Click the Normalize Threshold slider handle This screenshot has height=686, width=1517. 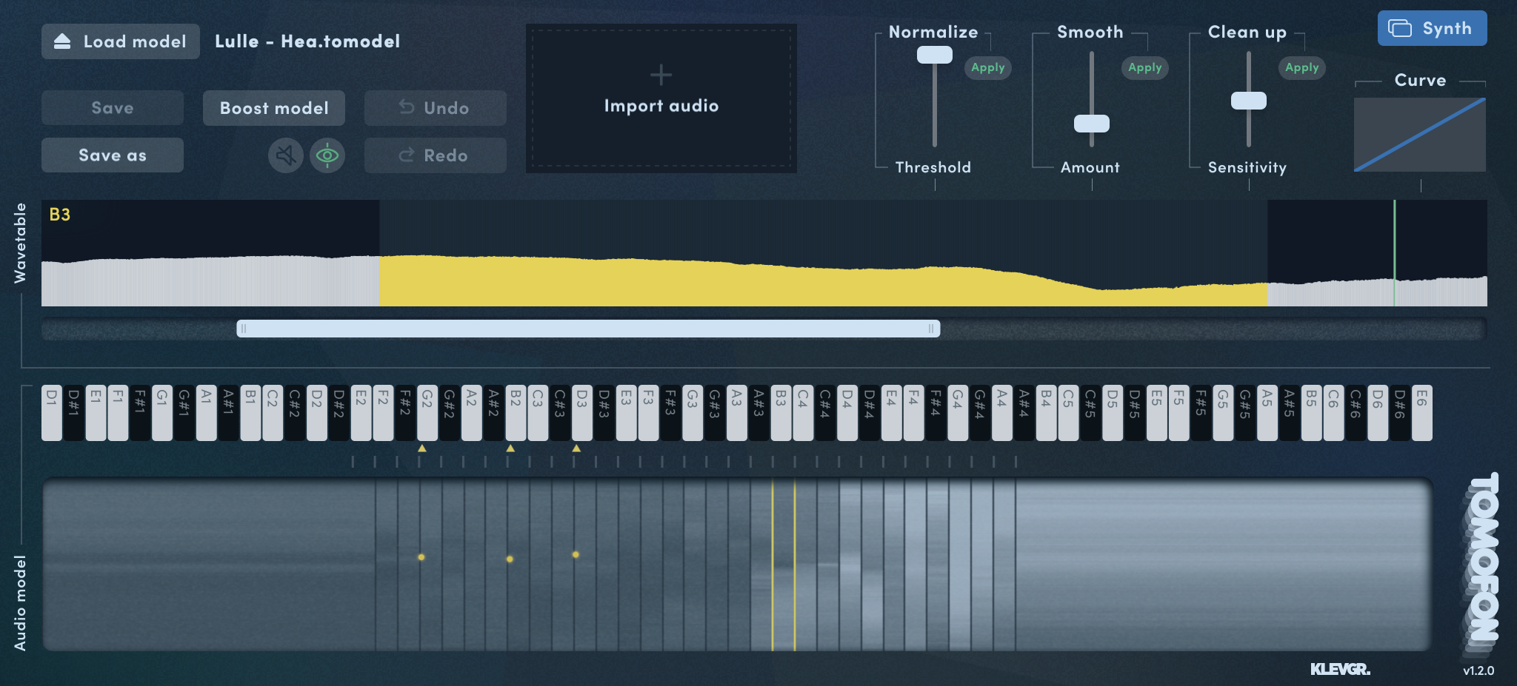[x=935, y=55]
